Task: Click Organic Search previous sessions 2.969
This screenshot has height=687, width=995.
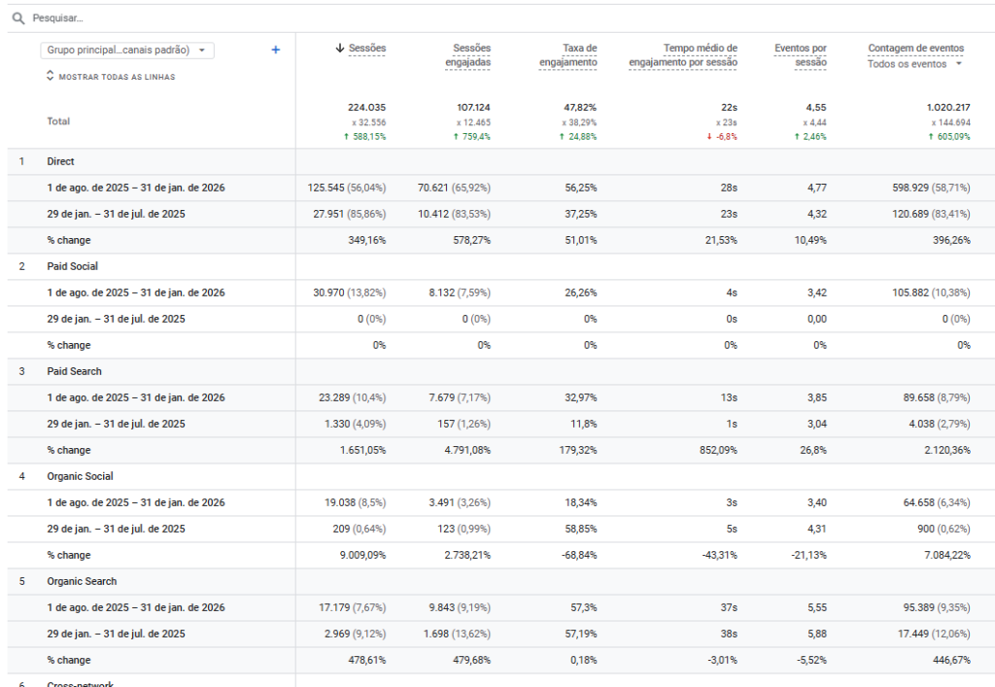Action: click(336, 634)
